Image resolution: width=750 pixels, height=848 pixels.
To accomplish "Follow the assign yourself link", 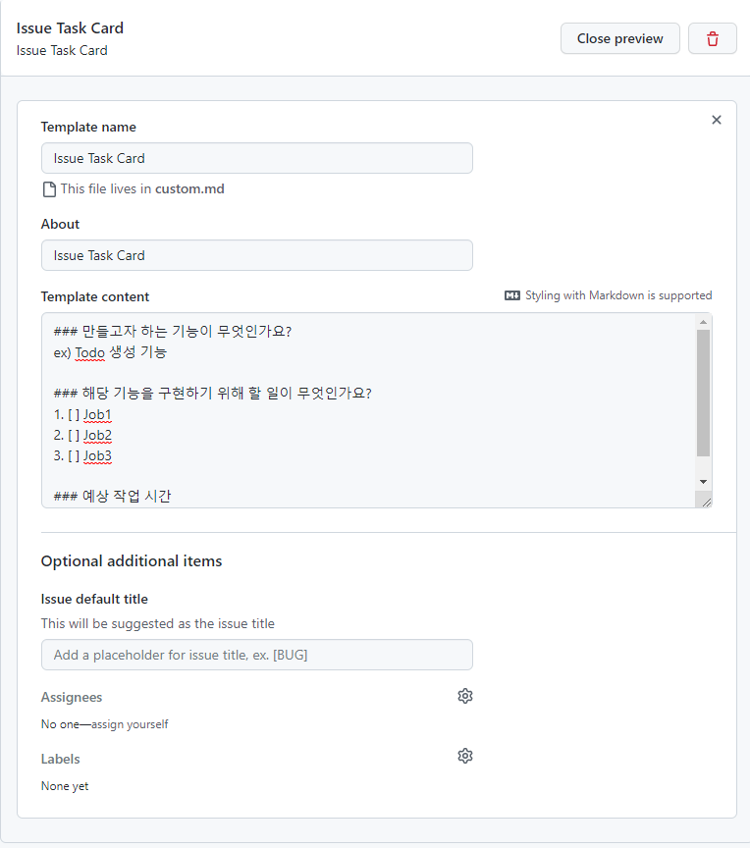I will [x=133, y=723].
